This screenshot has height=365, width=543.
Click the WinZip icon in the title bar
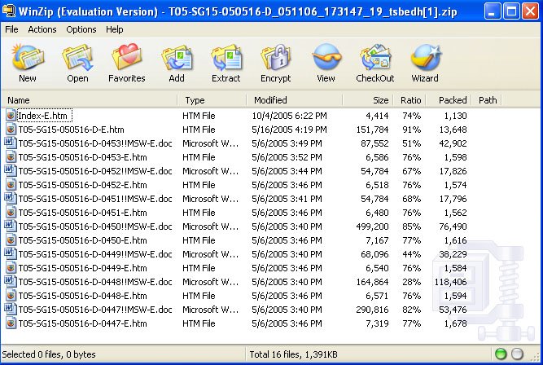coord(8,11)
